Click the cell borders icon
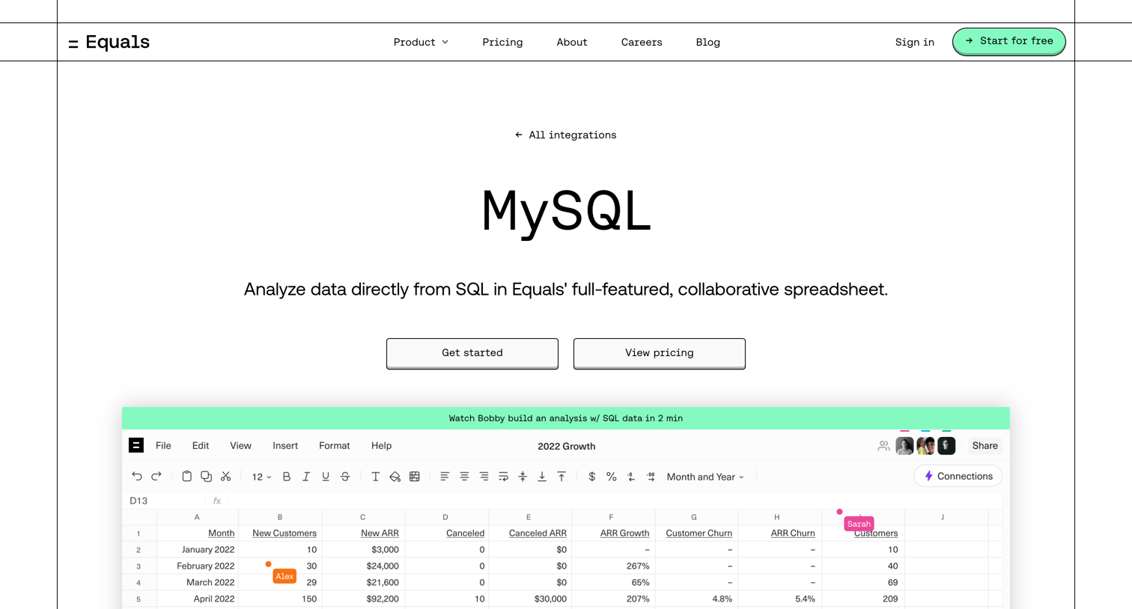 pos(415,477)
